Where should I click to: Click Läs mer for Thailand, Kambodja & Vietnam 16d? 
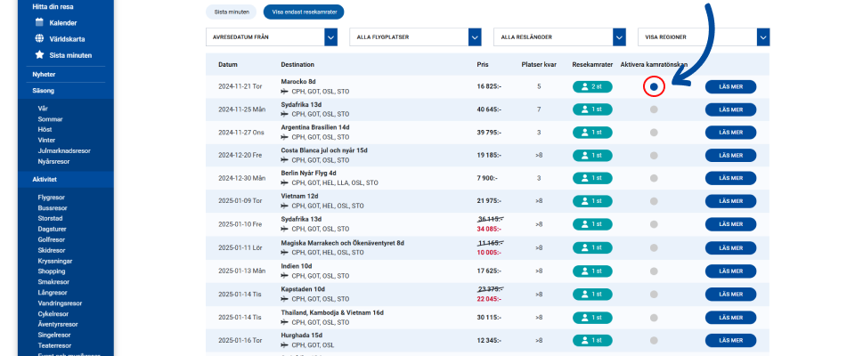tap(730, 318)
